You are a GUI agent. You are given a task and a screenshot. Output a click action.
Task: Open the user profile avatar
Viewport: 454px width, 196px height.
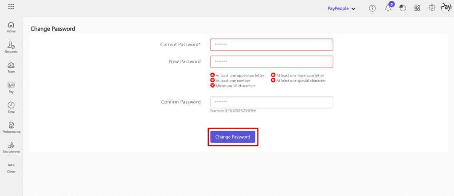click(x=446, y=8)
